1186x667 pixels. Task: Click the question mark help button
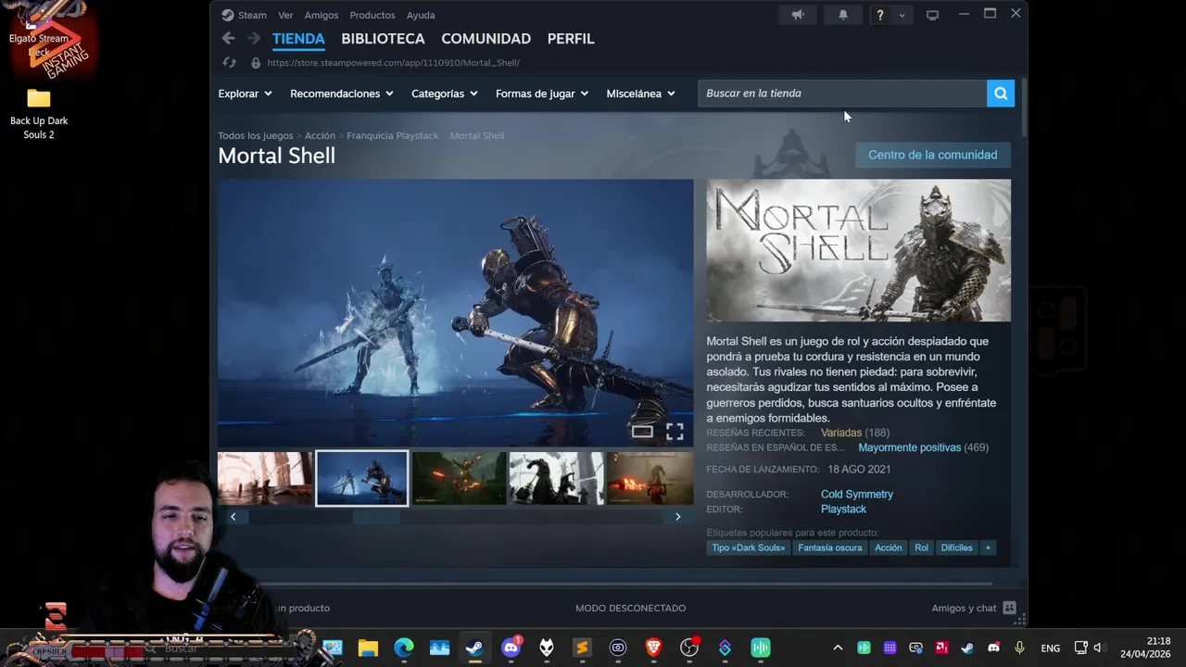pos(880,15)
